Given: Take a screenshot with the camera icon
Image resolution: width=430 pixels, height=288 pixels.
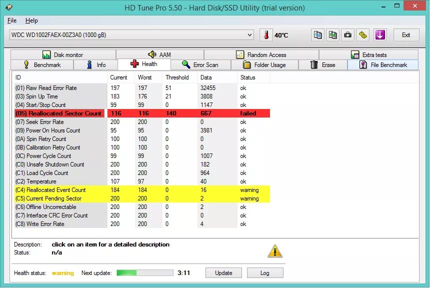Looking at the screenshot, I should coord(347,35).
